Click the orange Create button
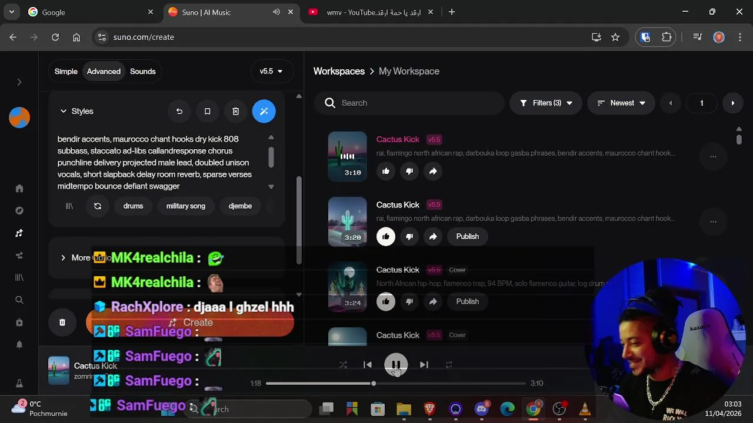Screen dimensions: 753x423 190,323
